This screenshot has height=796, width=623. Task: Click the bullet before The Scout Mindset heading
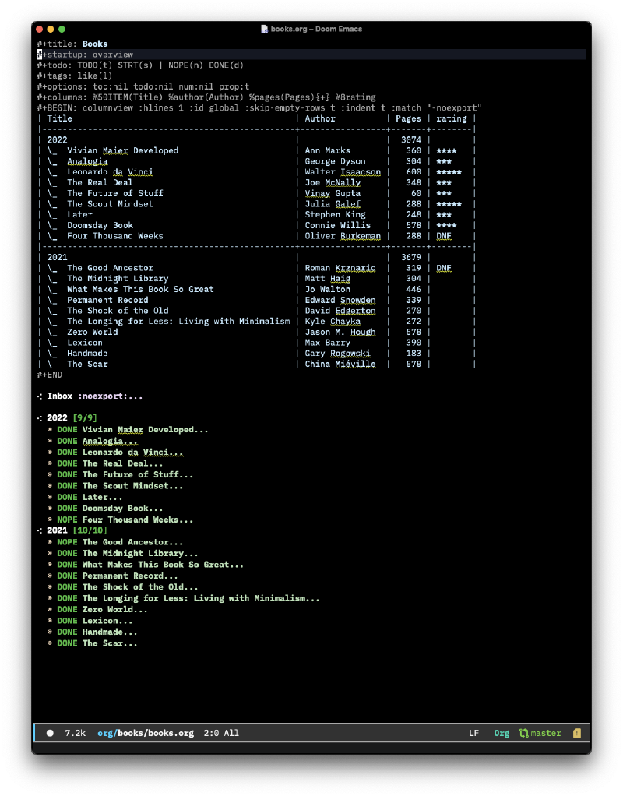coord(50,486)
